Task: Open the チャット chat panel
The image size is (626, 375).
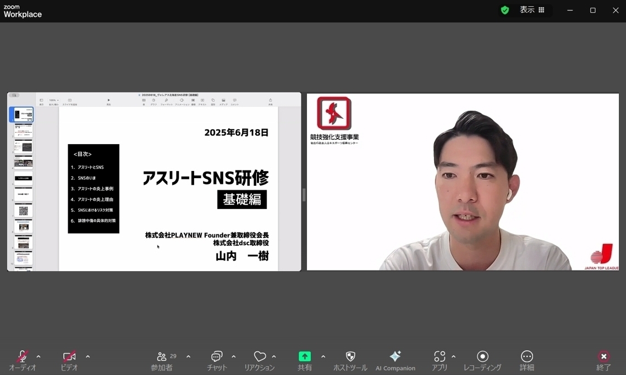Action: 217,361
